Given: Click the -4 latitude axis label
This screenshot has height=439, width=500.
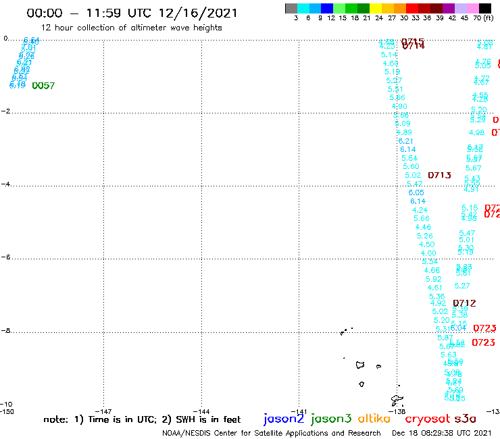Looking at the screenshot, I should [x=5, y=184].
